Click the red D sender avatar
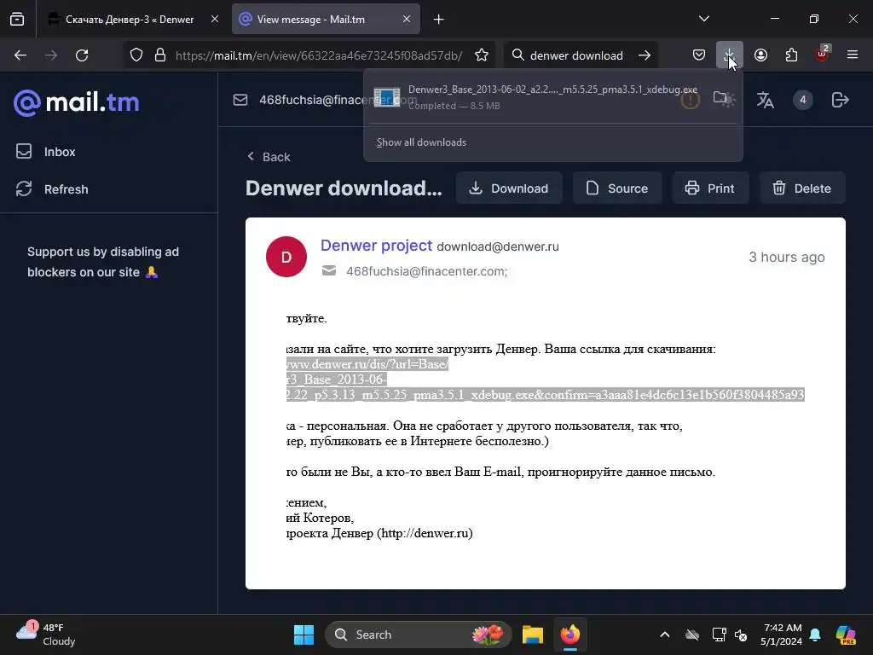This screenshot has width=873, height=655. tap(286, 257)
